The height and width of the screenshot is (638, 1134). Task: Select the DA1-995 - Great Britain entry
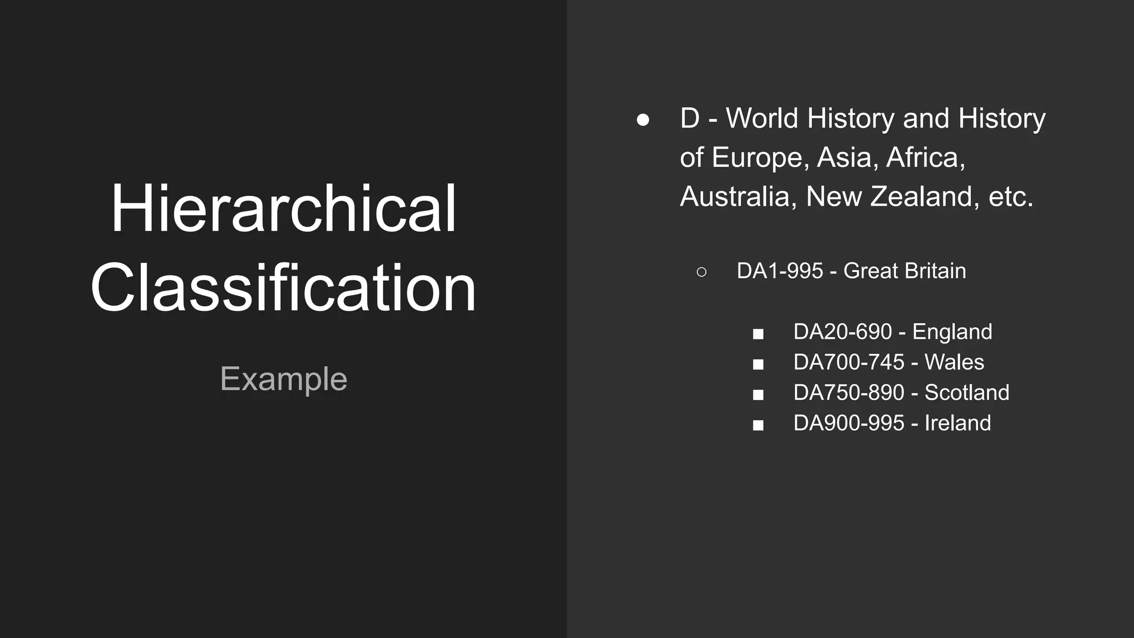pos(851,271)
